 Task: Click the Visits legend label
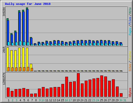(x=130, y=56)
